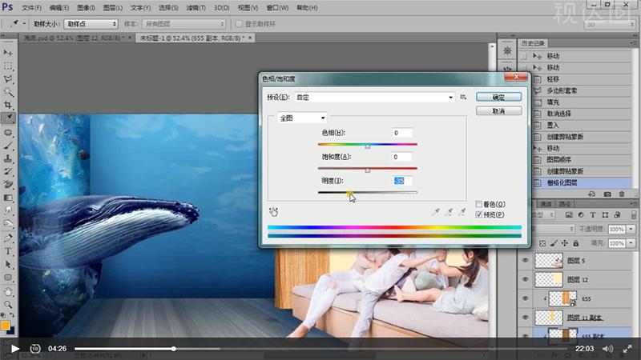This screenshot has height=360, width=641.
Task: Click lock position cross-arrows icon
Action: click(565, 243)
